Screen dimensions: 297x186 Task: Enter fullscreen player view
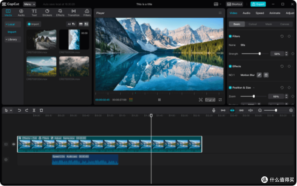pyautogui.click(x=220, y=100)
